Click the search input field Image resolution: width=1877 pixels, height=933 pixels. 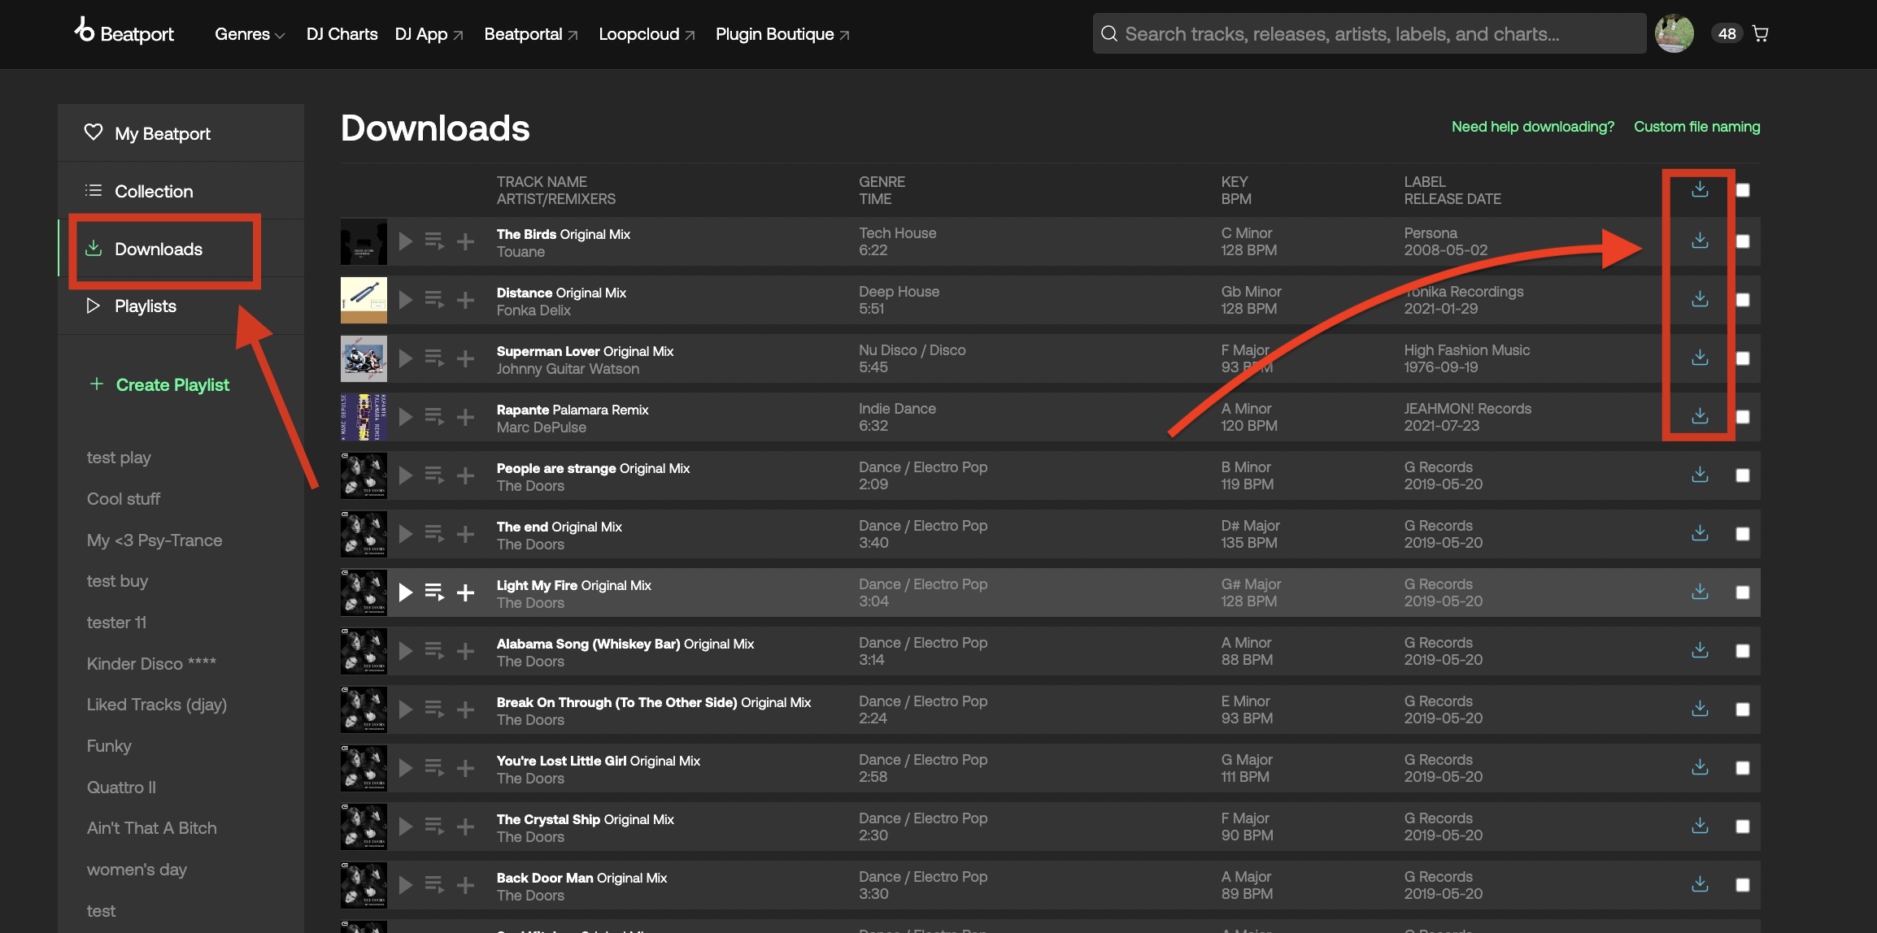tap(1370, 33)
